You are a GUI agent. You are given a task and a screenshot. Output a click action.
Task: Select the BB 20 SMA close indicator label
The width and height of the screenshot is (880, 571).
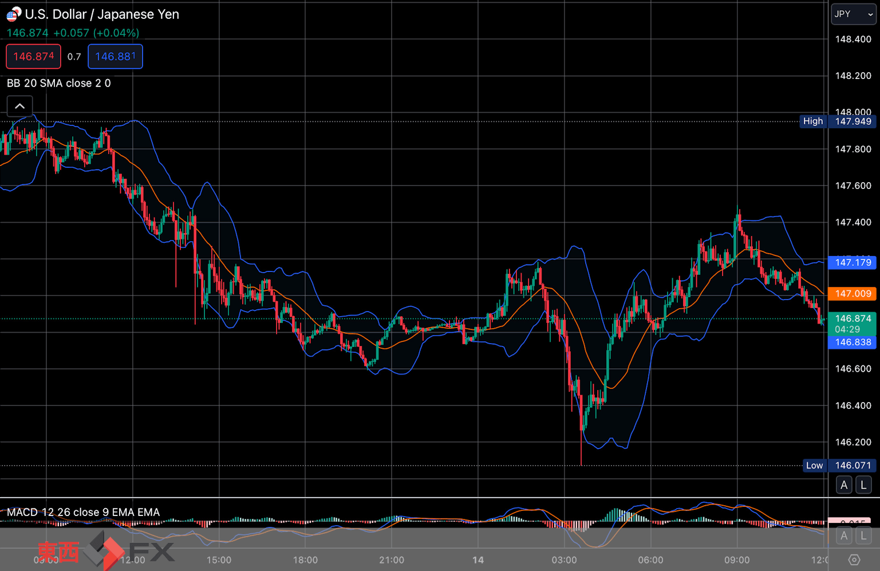(x=59, y=83)
